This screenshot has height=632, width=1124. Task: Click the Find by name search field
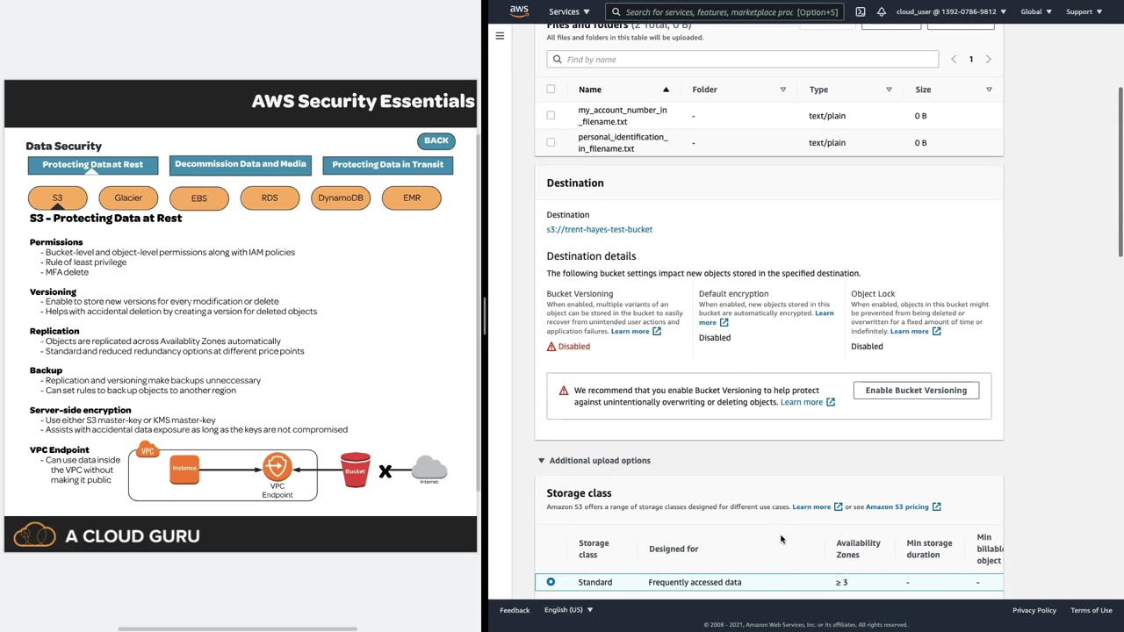point(742,59)
